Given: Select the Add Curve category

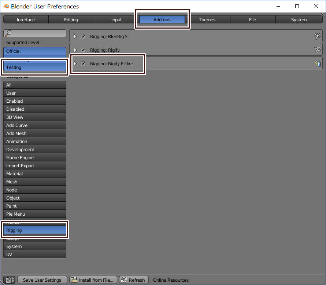Looking at the screenshot, I should [35, 125].
